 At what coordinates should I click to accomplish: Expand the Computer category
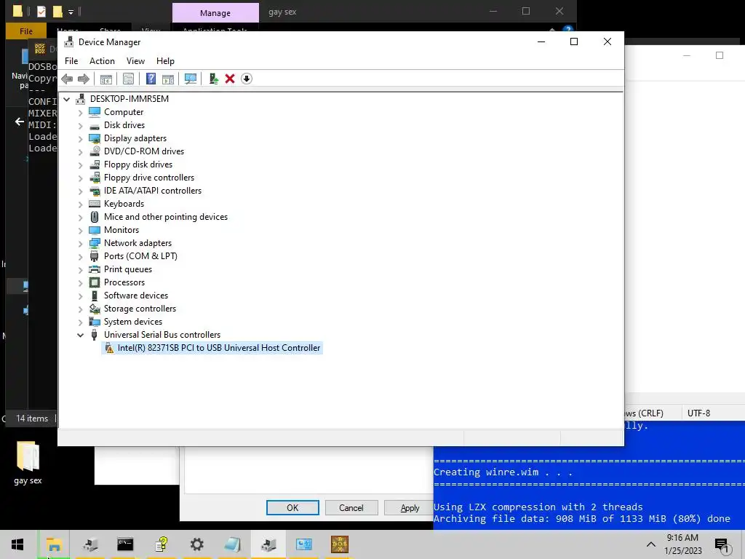pos(80,113)
